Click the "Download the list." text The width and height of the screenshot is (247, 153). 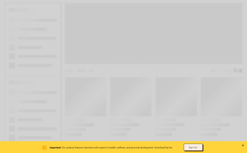click(163, 148)
